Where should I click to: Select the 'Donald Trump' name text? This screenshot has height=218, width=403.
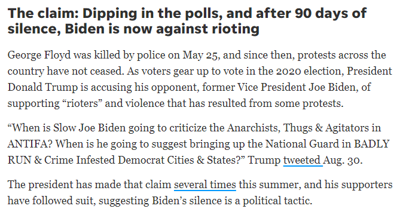pos(42,87)
